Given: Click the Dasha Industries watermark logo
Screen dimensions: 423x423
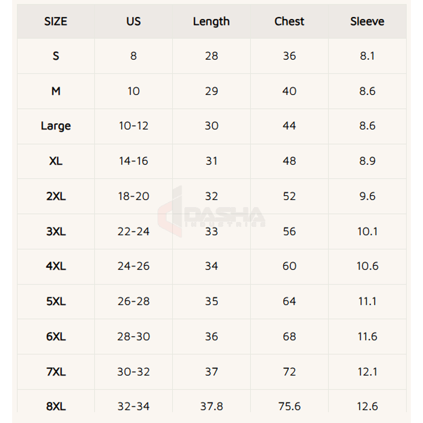Looking at the screenshot, I should tap(212, 212).
